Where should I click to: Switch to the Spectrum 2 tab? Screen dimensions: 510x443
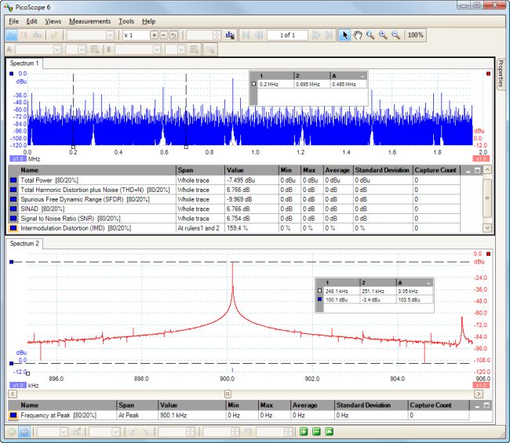coord(25,244)
